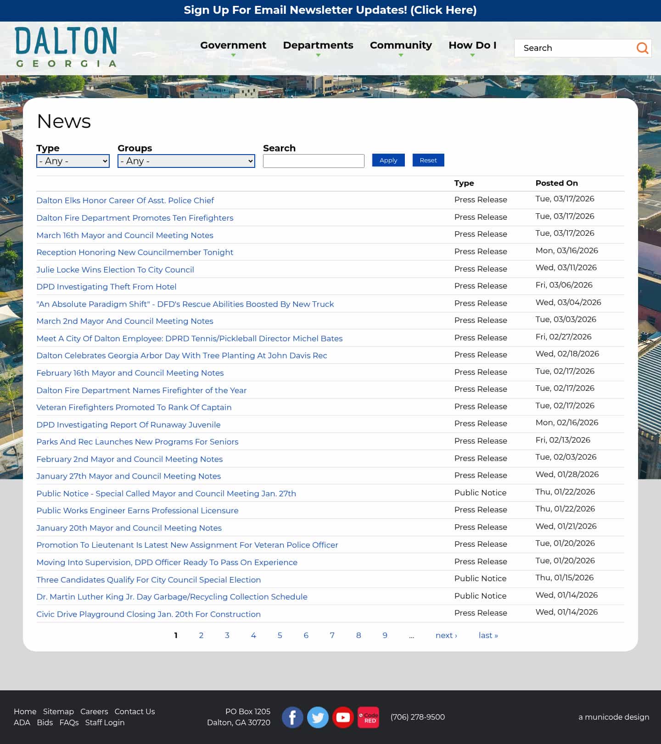Screen dimensions: 661x744
Task: Go to page 2 of news
Action: pos(201,635)
